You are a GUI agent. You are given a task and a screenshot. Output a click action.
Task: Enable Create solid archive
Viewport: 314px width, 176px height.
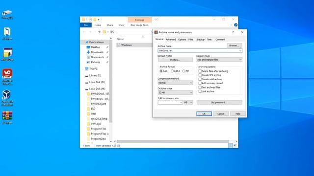[200, 79]
